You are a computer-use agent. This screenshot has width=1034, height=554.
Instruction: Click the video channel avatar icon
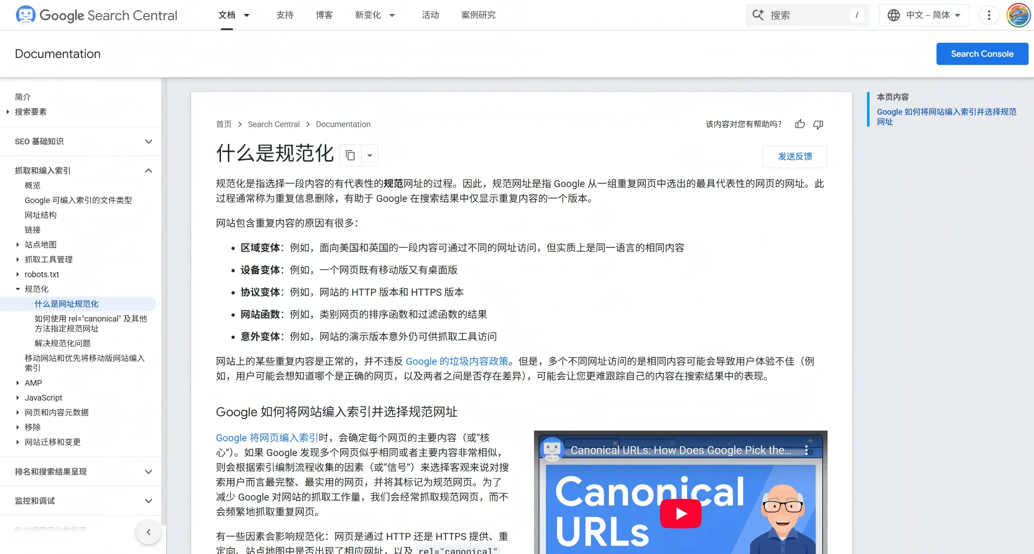tap(552, 449)
